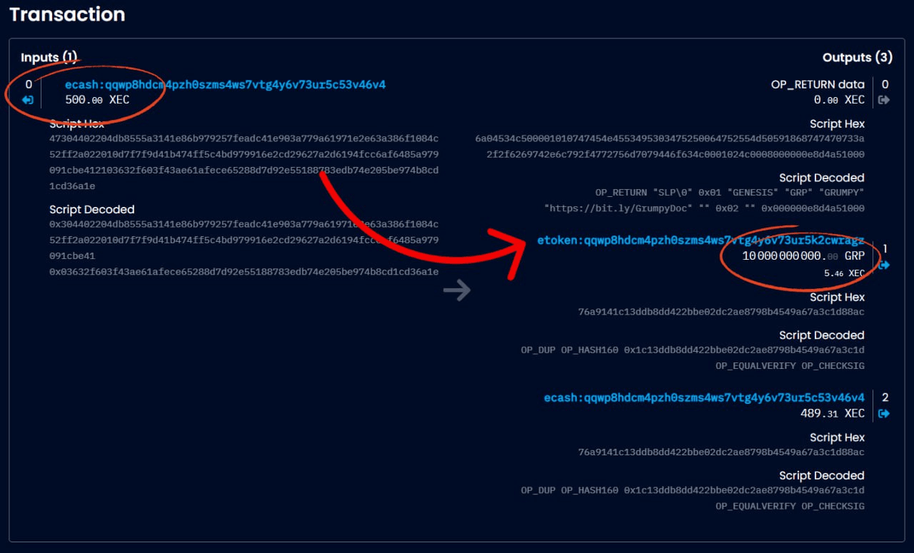The image size is (914, 553).
Task: Click the 10000000000.00 GRP token amount
Action: pos(803,255)
